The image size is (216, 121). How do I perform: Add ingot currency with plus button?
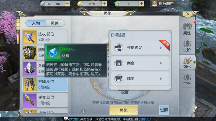point(141,4)
